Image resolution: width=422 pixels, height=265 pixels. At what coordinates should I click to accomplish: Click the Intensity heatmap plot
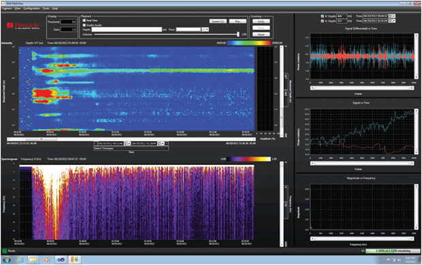click(137, 89)
